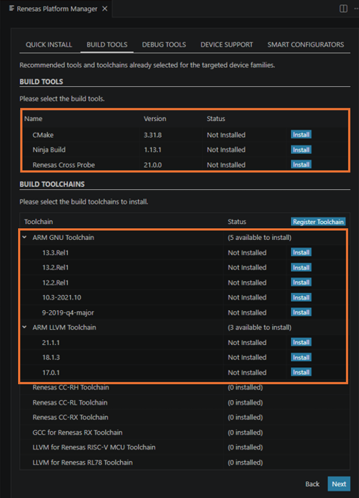
Task: Click the Toolchain column header
Action: pyautogui.click(x=38, y=222)
